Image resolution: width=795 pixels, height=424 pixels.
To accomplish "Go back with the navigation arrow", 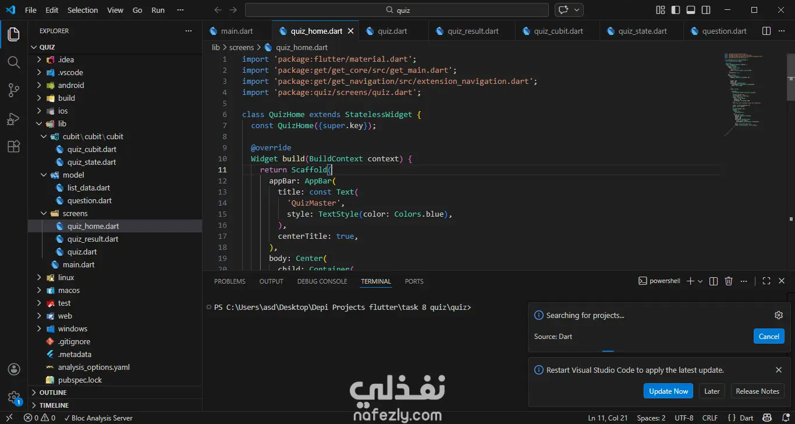I will (218, 10).
